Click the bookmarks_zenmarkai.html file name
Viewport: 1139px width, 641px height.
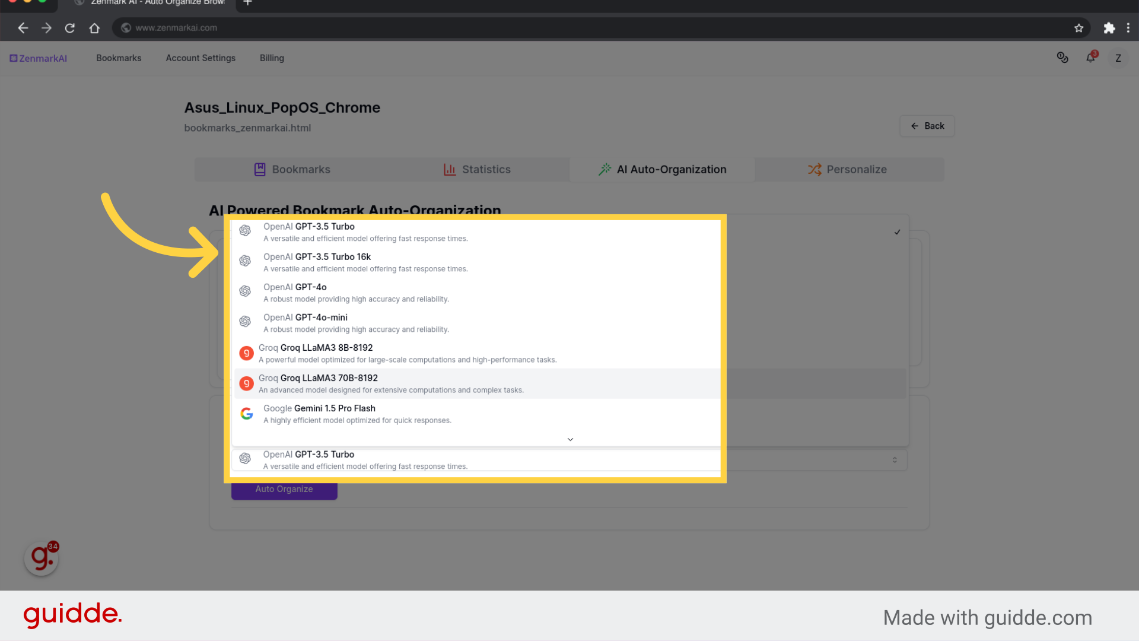point(247,128)
